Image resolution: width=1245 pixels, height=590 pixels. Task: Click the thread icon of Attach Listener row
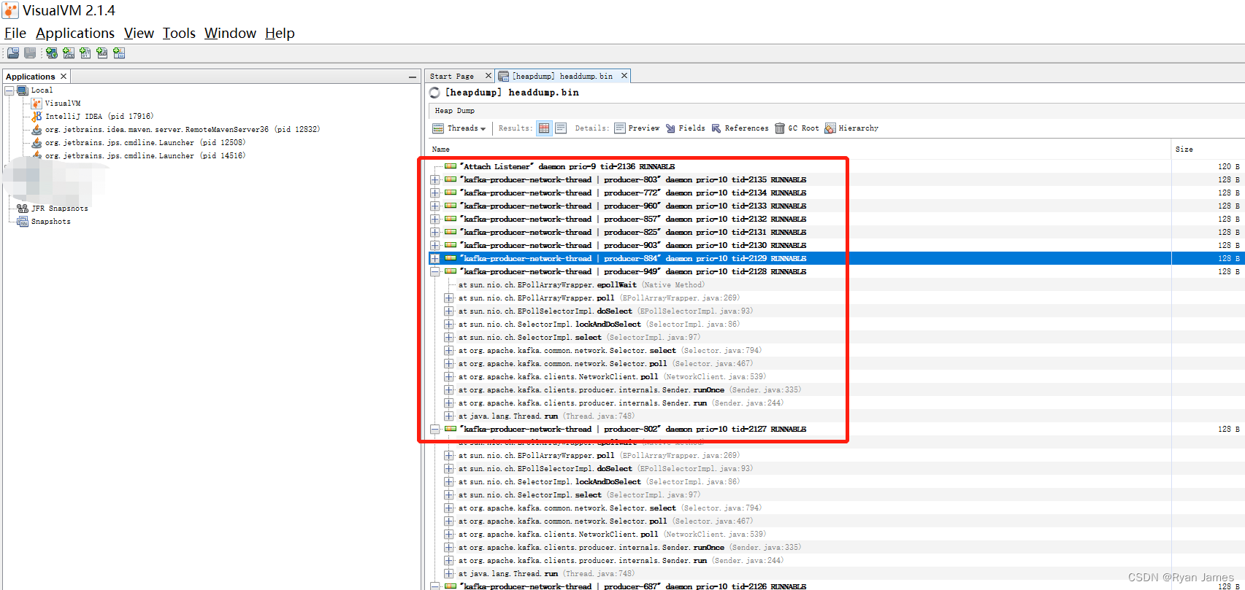451,166
